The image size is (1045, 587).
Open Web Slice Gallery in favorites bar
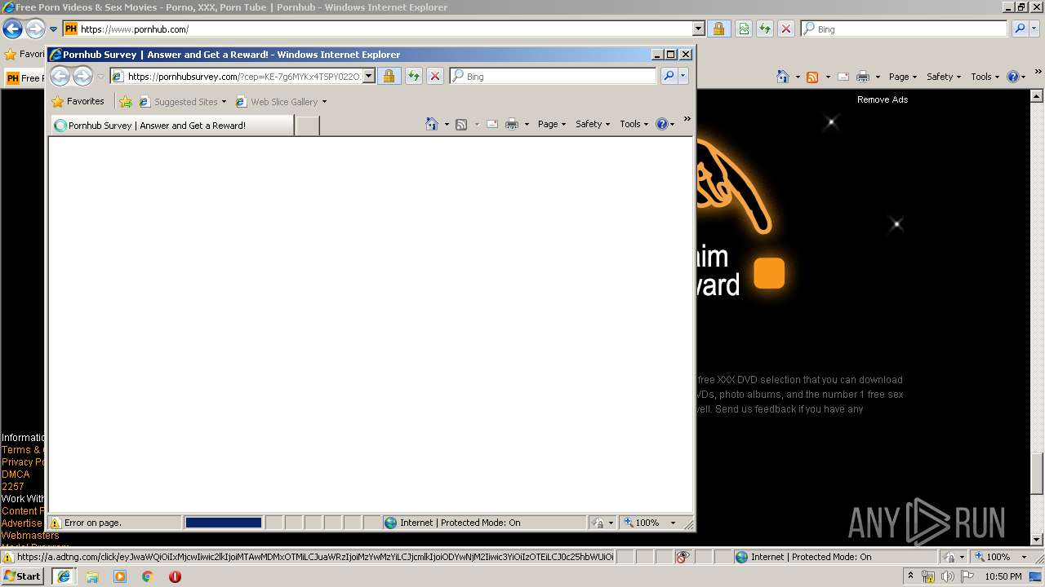pyautogui.click(x=281, y=102)
